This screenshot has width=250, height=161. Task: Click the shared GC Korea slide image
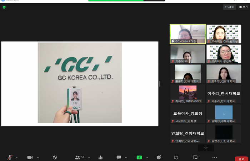tap(80, 83)
